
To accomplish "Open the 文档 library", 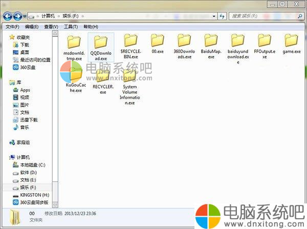I will [x=21, y=112].
